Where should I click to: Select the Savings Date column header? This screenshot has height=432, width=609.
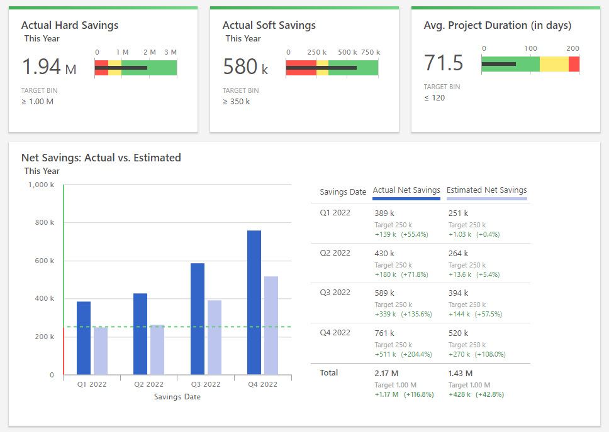click(x=342, y=192)
